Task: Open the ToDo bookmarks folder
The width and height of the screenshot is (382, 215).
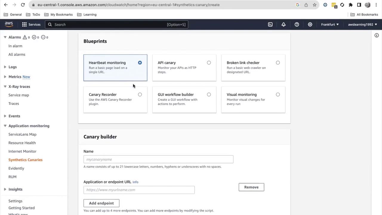Action: [33, 14]
